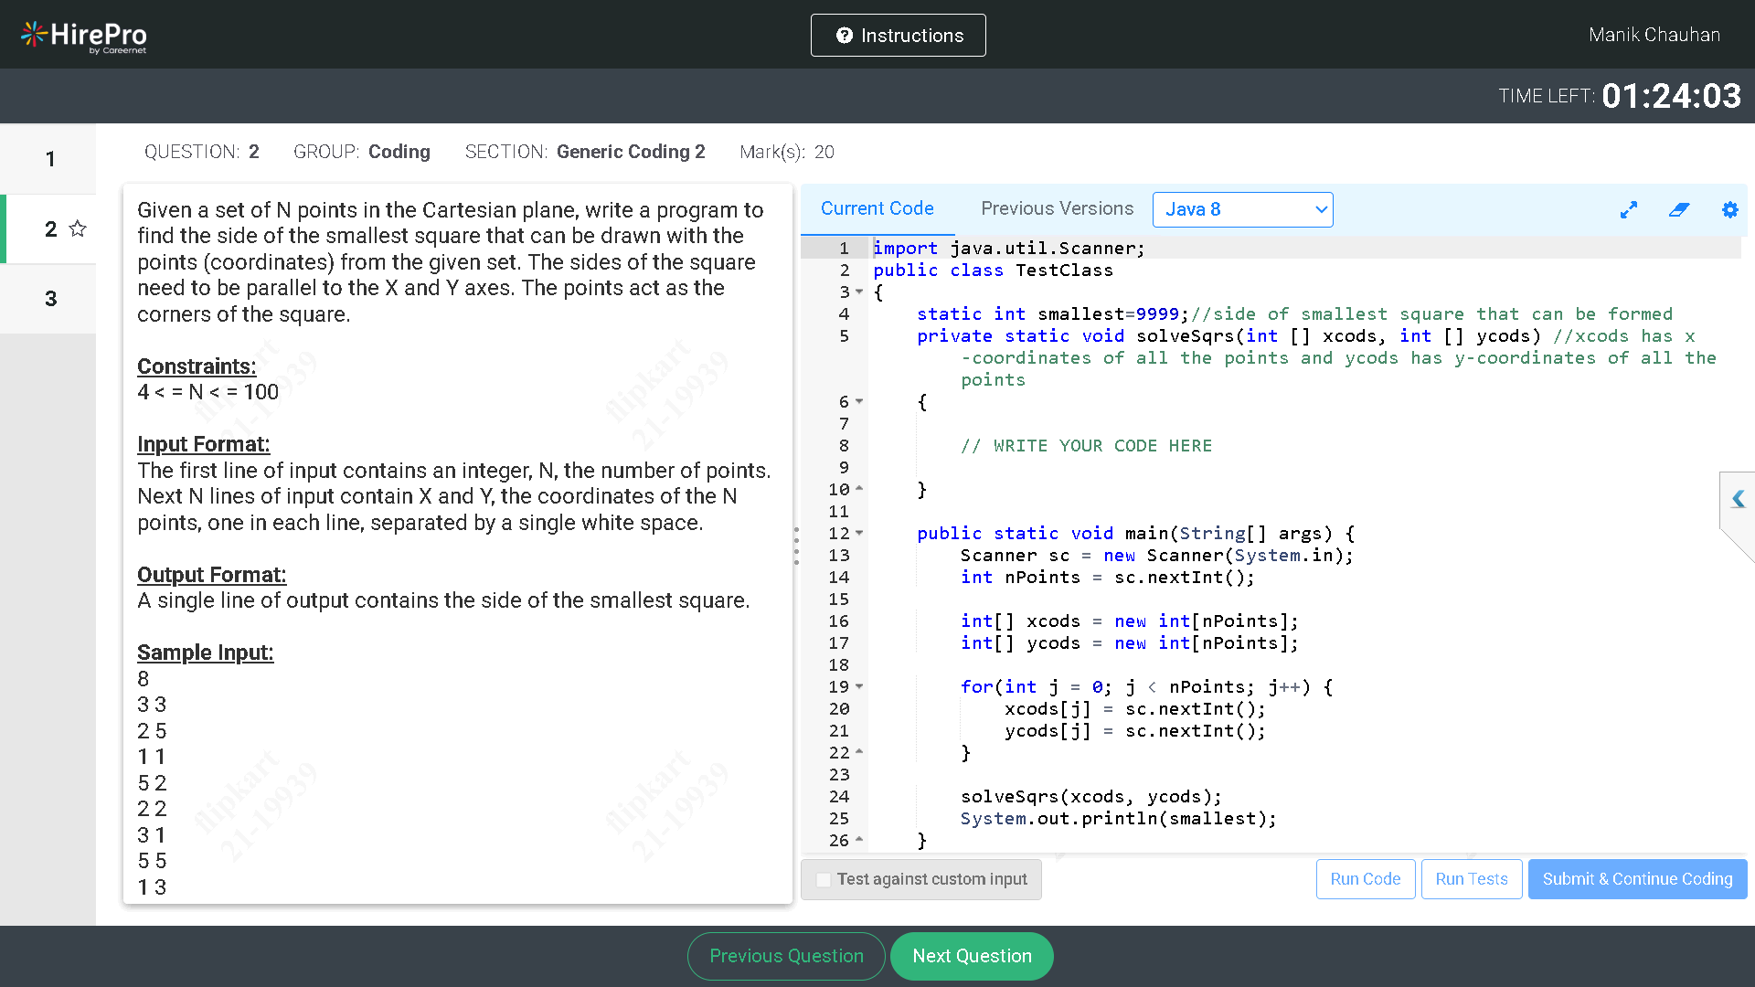Screen dimensions: 1755x987
Task: Click fold end marker at line 22
Action: [859, 752]
